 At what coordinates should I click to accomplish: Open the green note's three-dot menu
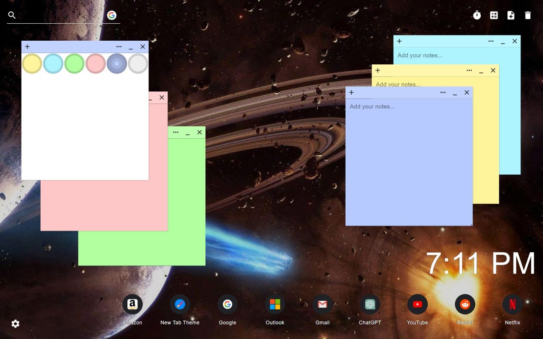coord(176,132)
